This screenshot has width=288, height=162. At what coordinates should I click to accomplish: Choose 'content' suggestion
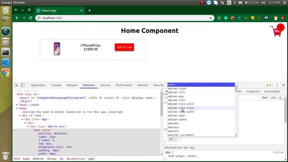pyautogui.click(x=201, y=131)
